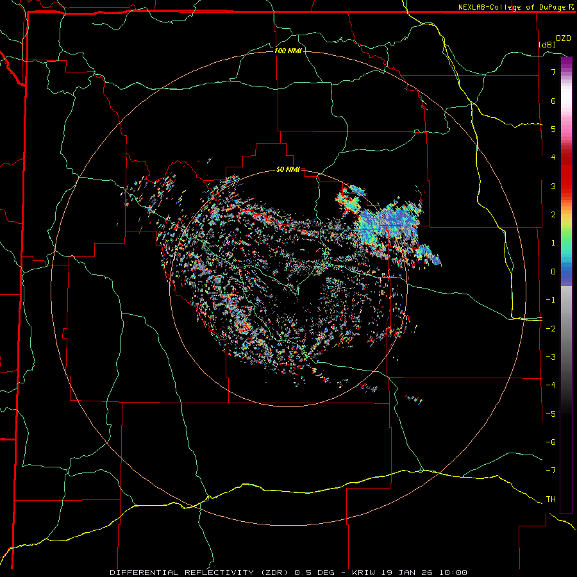Click the 6 dB label on the color scale

[553, 101]
